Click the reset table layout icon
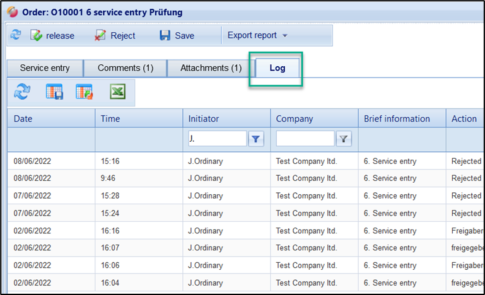The image size is (485, 295). 85,92
